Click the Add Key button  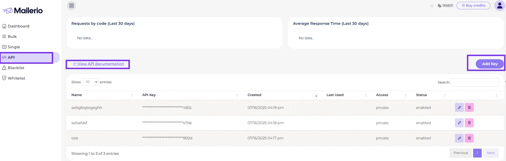490,64
